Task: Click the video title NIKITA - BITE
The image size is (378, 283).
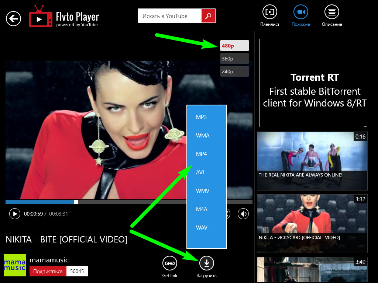Action: [x=66, y=240]
